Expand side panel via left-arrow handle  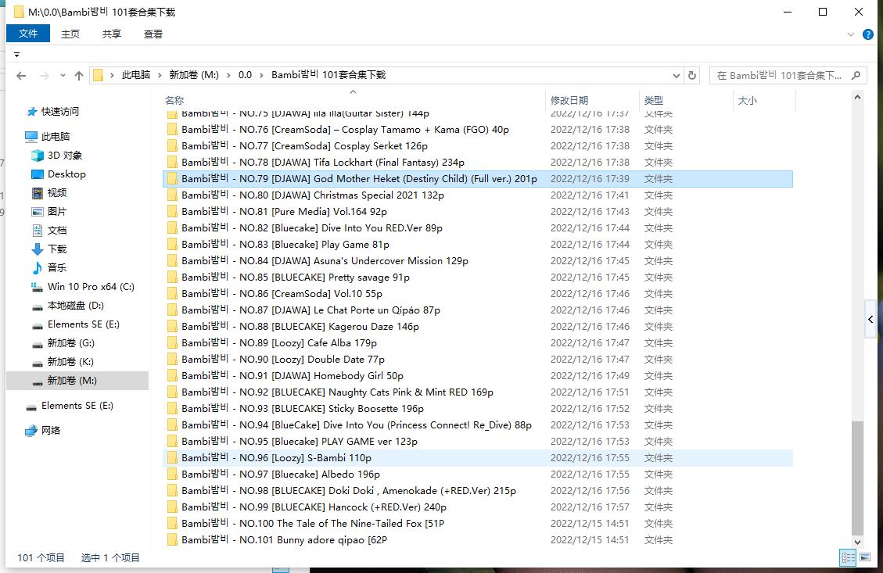click(870, 319)
